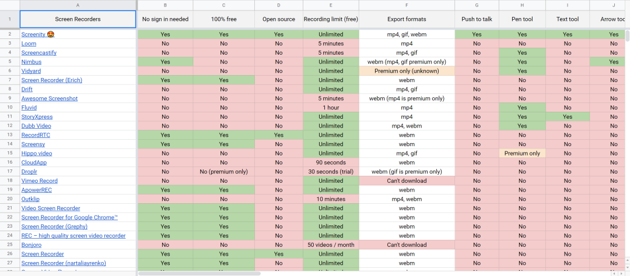630x276 pixels.
Task: Click the scroll right arrow at bottom
Action: pyautogui.click(x=621, y=273)
